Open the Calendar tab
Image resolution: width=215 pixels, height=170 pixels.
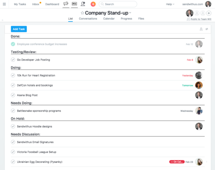pos(109,18)
